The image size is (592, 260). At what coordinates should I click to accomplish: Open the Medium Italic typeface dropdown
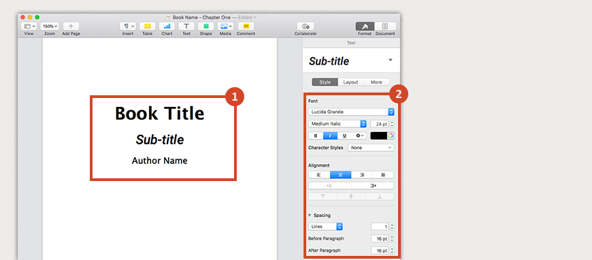tap(337, 124)
